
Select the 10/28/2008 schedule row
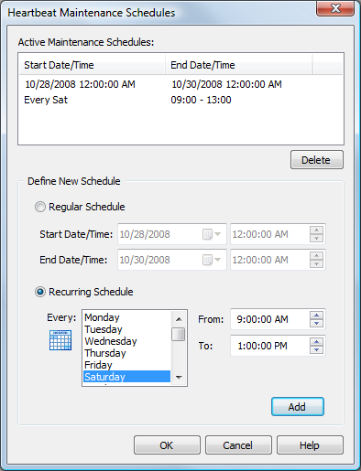click(x=180, y=84)
